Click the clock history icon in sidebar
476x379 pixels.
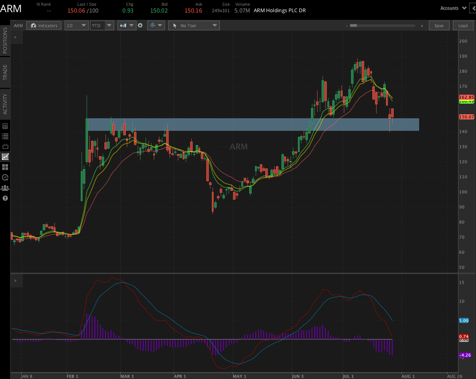click(x=5, y=177)
